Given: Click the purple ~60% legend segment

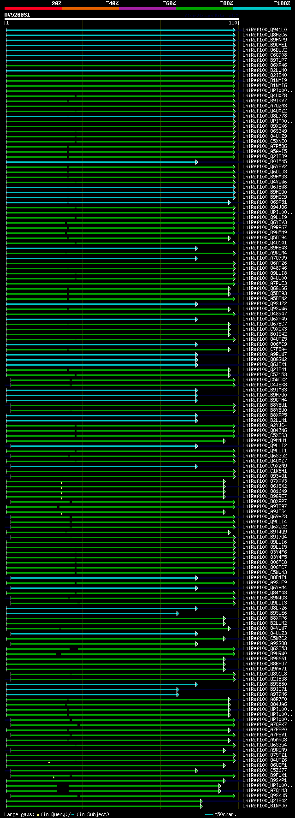Looking at the screenshot, I should [x=147, y=8].
